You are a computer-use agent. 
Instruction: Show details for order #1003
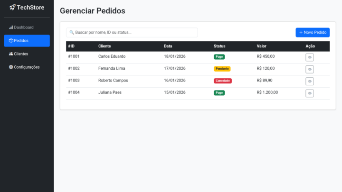pos(310,81)
